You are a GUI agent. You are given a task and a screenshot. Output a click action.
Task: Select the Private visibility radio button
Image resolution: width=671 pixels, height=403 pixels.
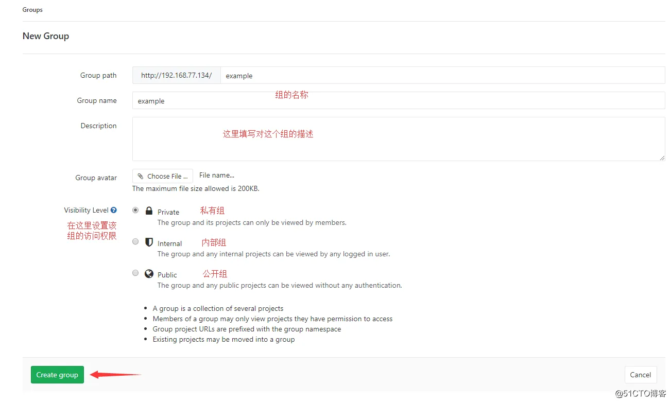click(135, 210)
